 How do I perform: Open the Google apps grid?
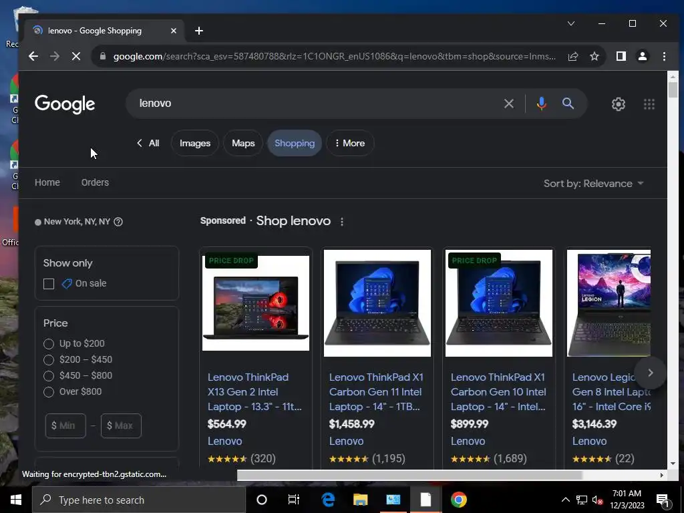pyautogui.click(x=649, y=104)
